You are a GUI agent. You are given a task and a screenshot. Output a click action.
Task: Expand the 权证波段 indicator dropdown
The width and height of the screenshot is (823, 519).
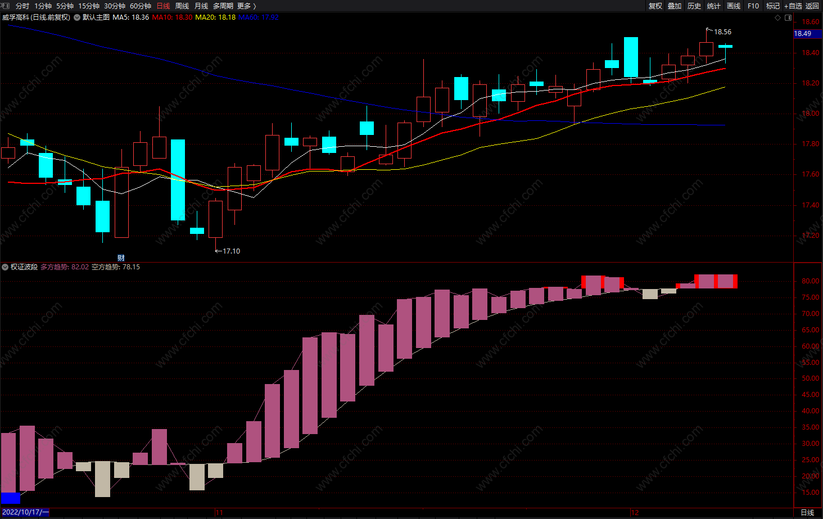[6, 267]
